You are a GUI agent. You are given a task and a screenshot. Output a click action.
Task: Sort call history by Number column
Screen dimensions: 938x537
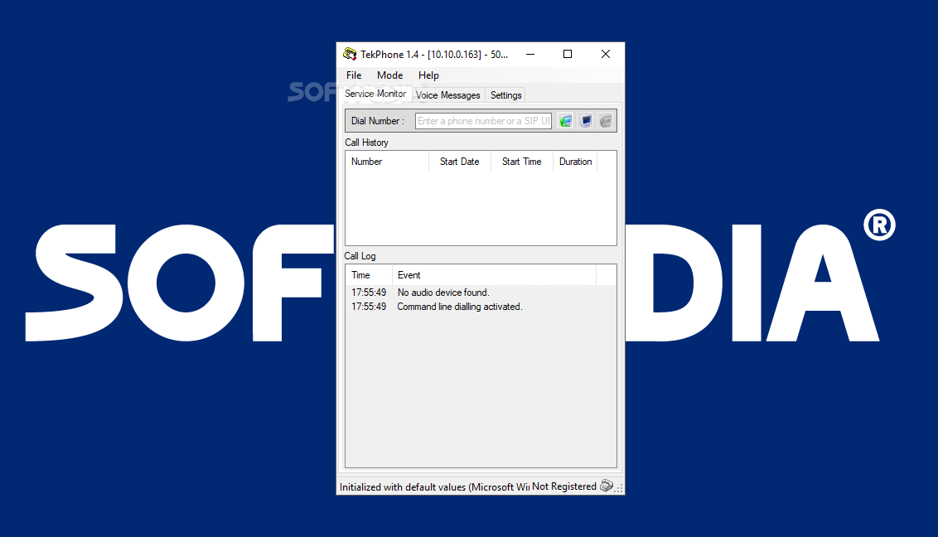[x=387, y=162]
